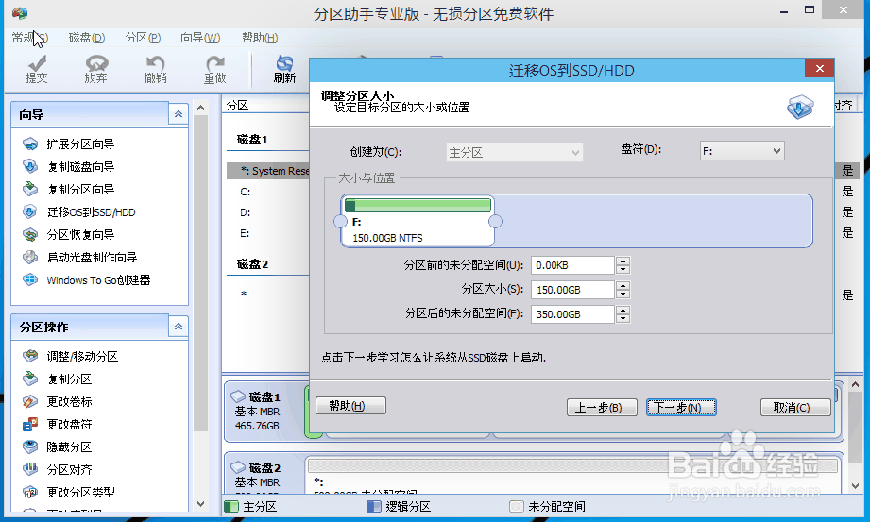
Task: Click scroll up arrow of disk map
Action: 855,384
